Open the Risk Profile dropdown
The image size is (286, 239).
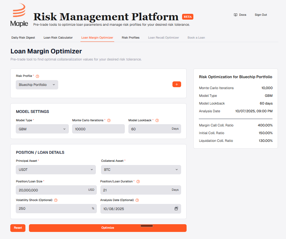pyautogui.click(x=37, y=85)
